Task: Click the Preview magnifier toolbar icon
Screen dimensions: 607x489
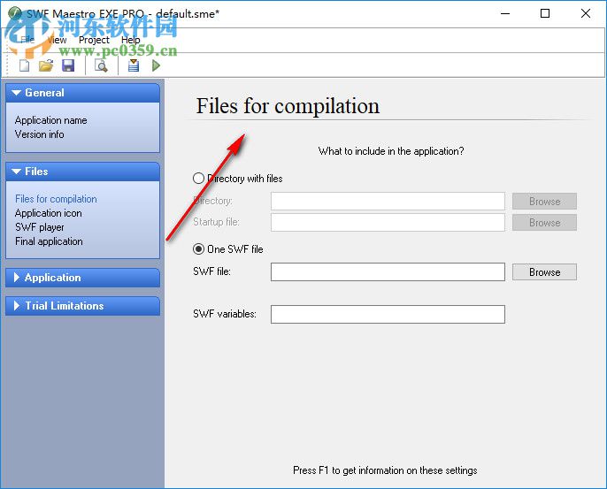Action: click(101, 65)
